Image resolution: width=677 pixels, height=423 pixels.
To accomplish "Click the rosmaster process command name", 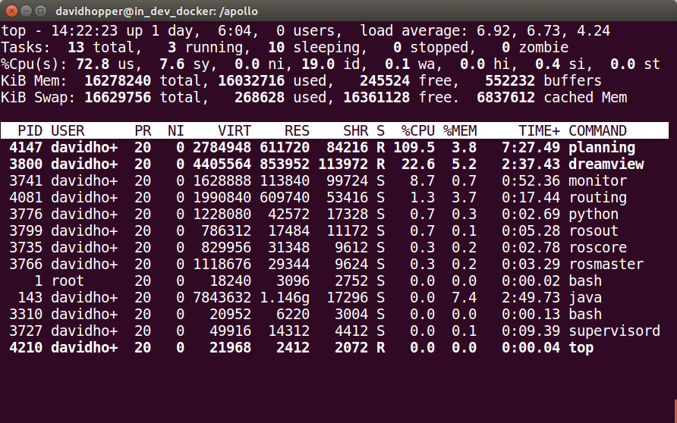I will [606, 264].
